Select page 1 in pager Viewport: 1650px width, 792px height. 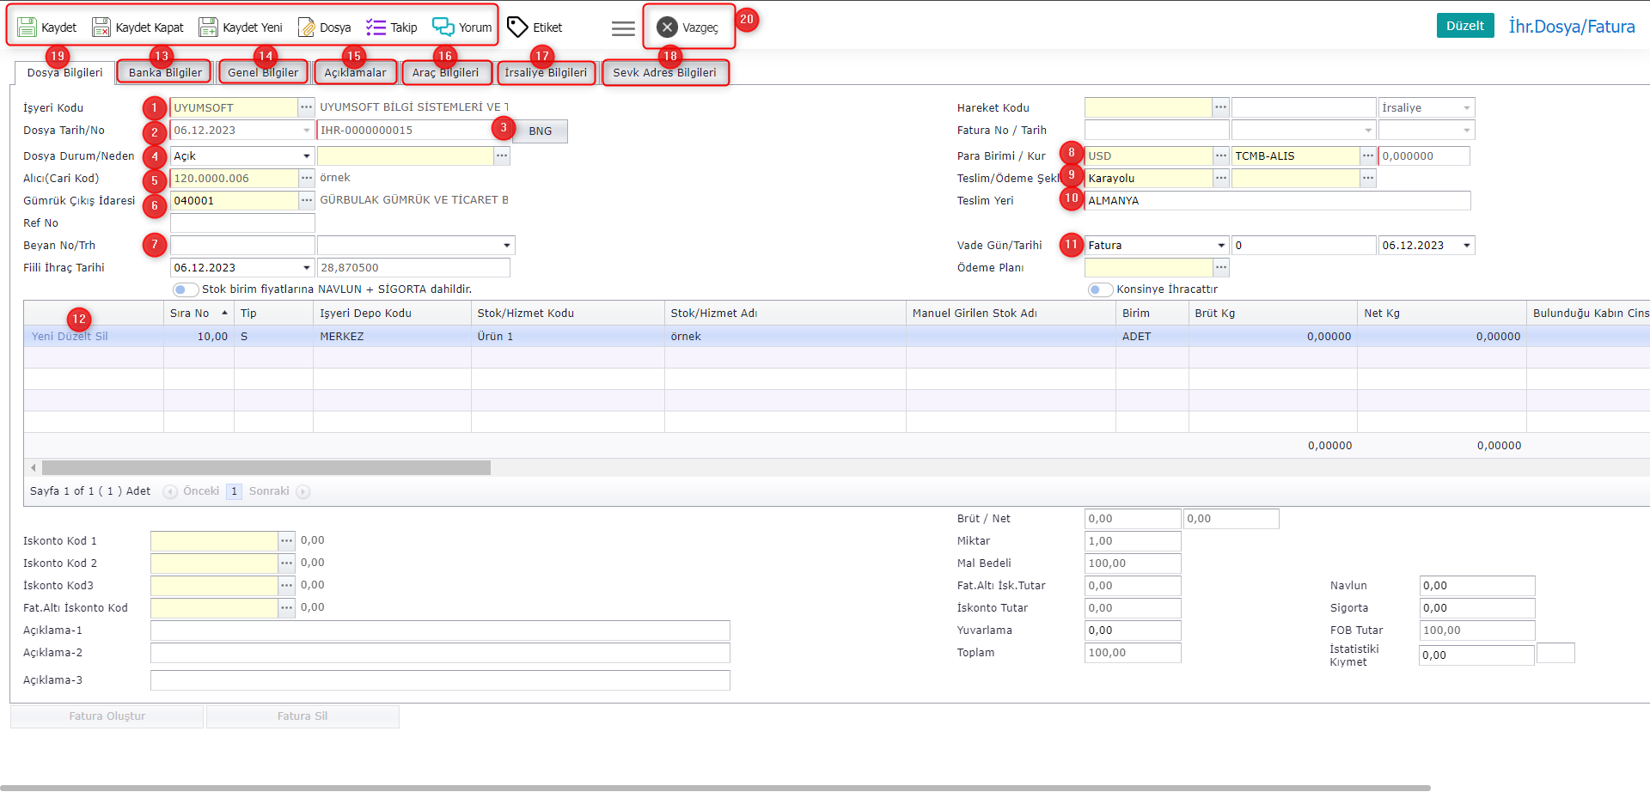click(x=234, y=491)
